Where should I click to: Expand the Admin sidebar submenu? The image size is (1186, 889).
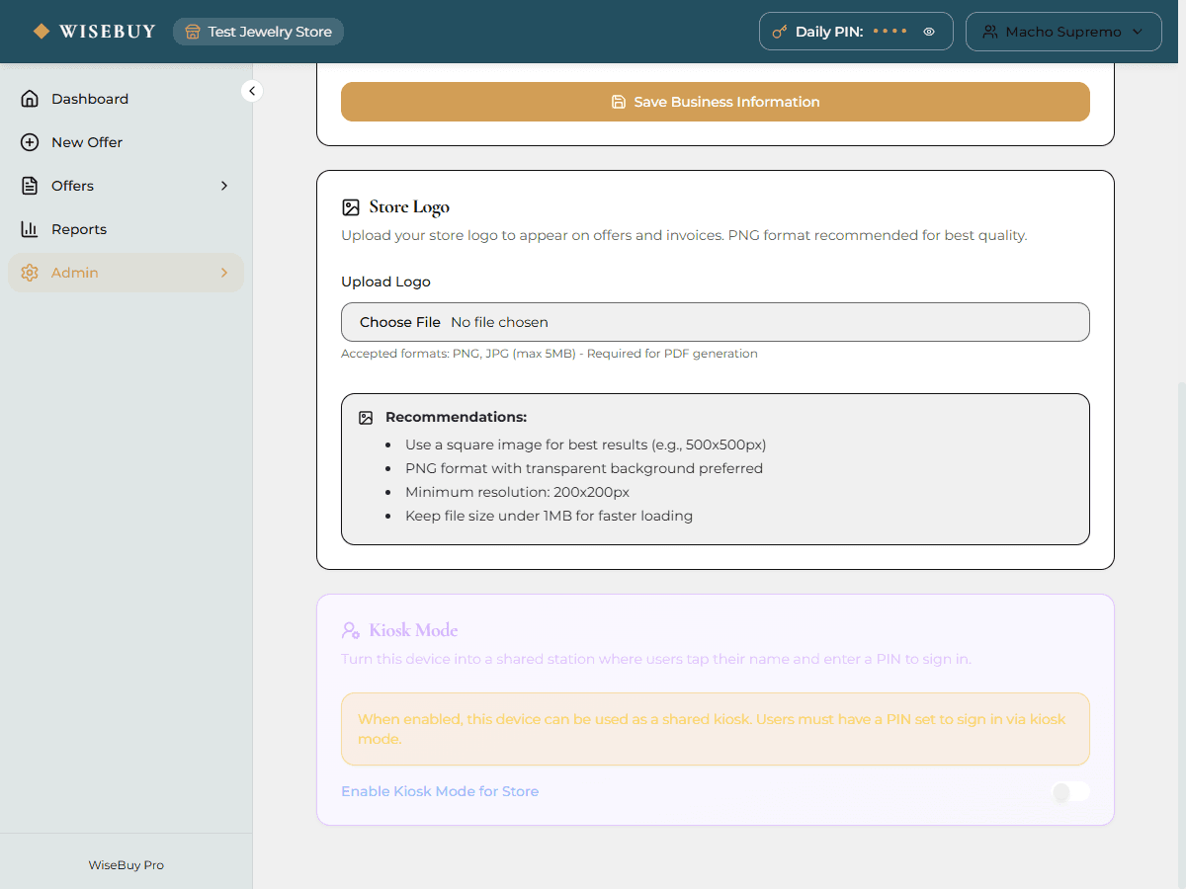223,272
